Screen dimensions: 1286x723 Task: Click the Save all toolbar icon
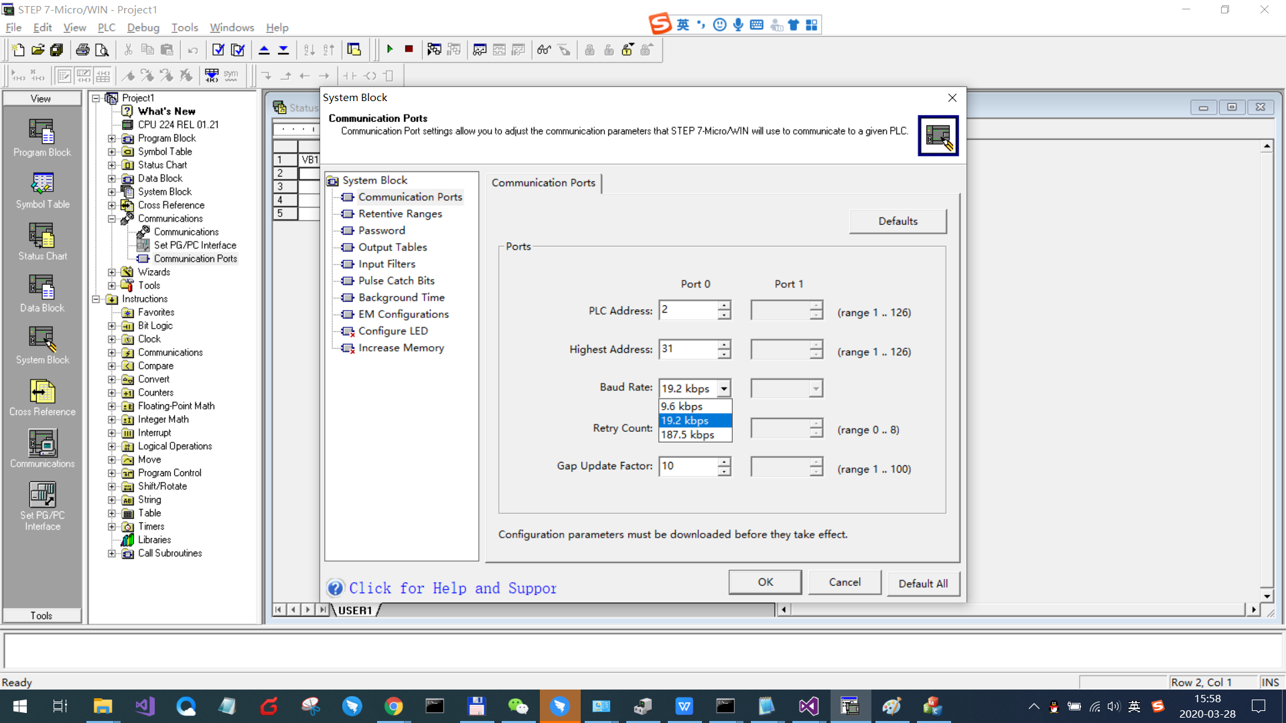click(57, 50)
